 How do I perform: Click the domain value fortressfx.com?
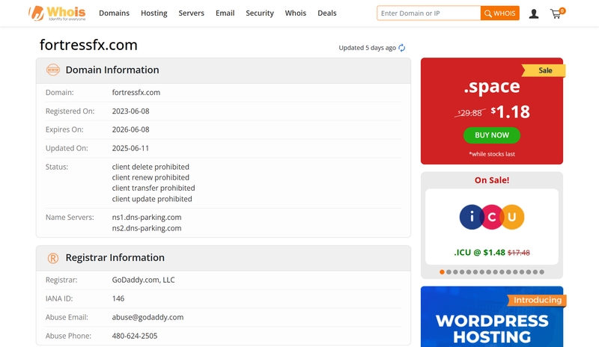click(136, 93)
